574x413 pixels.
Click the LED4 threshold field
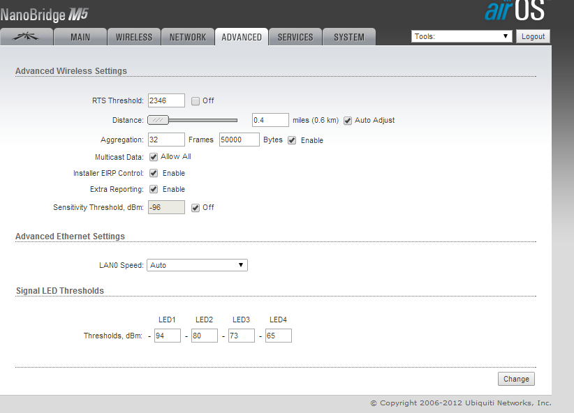point(278,336)
